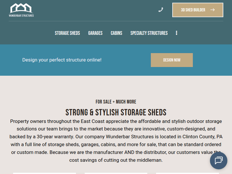Click the arrow icon beside 3D Shed Builder
Image resolution: width=232 pixels, height=174 pixels.
click(213, 10)
